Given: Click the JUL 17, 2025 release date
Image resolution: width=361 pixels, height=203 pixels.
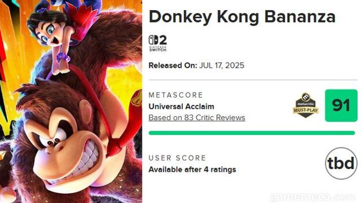Looking at the screenshot, I should [222, 65].
